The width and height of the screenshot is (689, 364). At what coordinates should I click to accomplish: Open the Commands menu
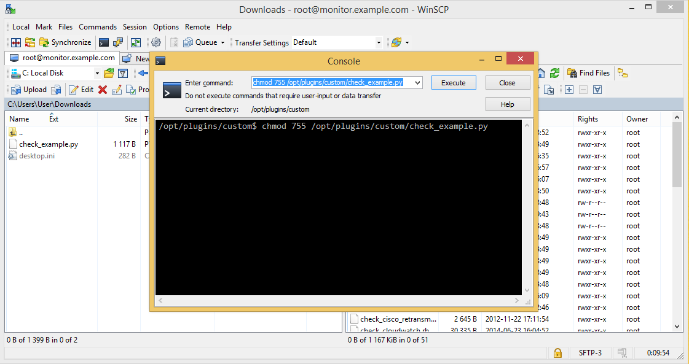98,27
